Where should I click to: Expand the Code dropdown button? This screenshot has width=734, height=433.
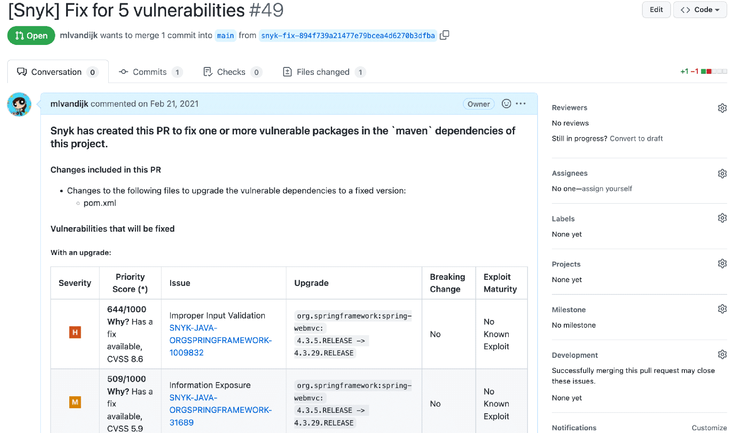700,10
